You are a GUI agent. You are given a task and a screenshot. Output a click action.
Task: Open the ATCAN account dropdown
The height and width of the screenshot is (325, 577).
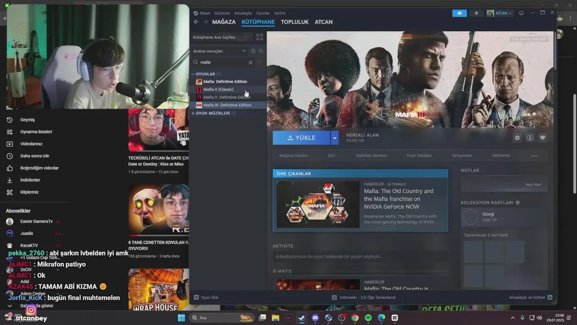(x=499, y=13)
